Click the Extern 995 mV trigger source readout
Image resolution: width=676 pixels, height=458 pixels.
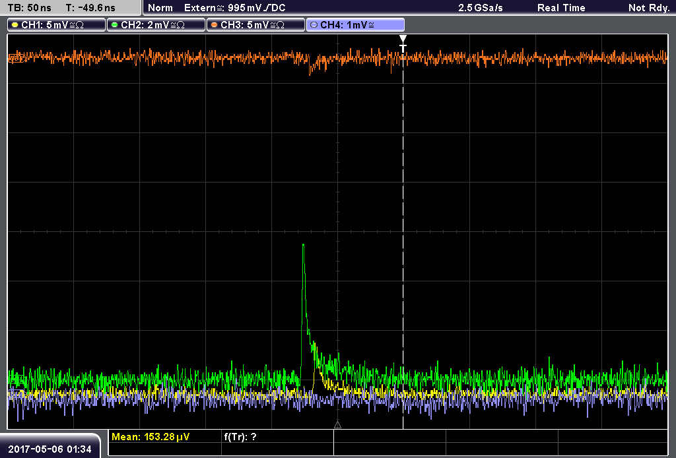(x=235, y=8)
